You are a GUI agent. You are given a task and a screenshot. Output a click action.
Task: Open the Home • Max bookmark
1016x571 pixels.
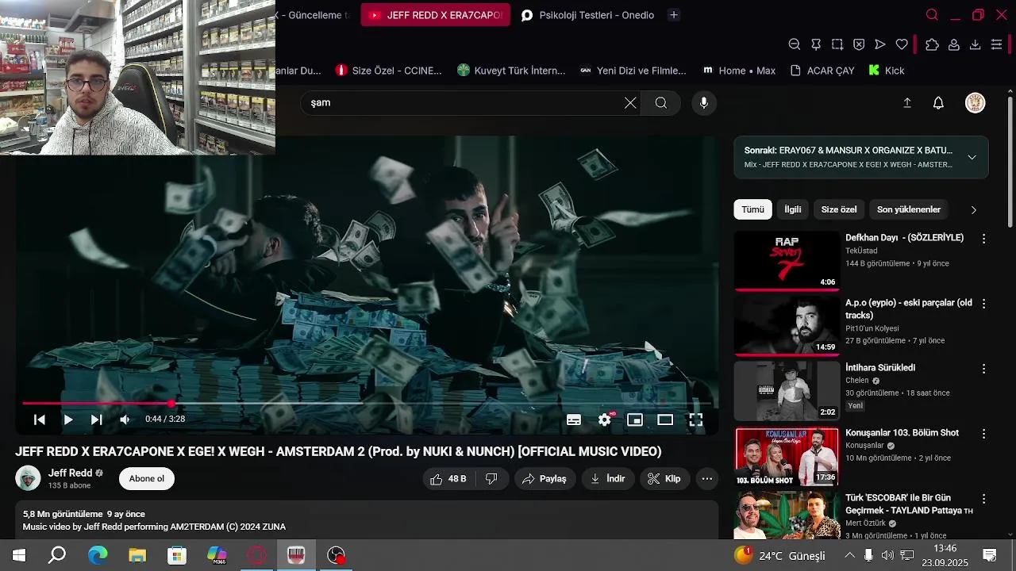tap(739, 71)
